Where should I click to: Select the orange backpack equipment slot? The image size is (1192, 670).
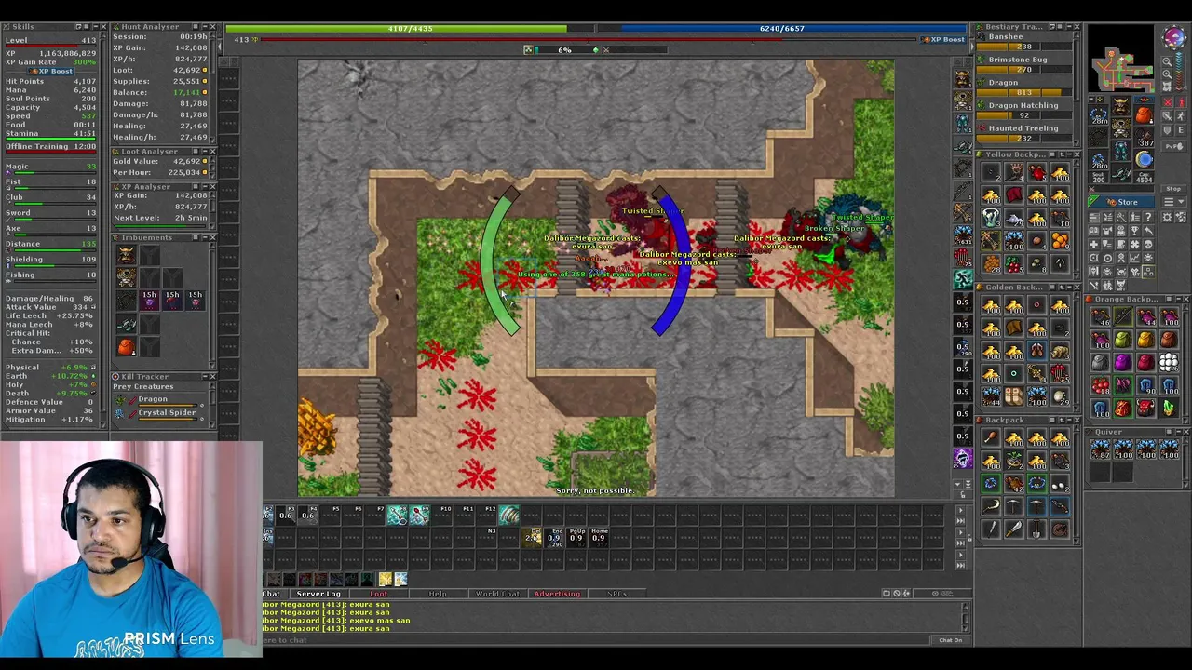pyautogui.click(x=1144, y=115)
